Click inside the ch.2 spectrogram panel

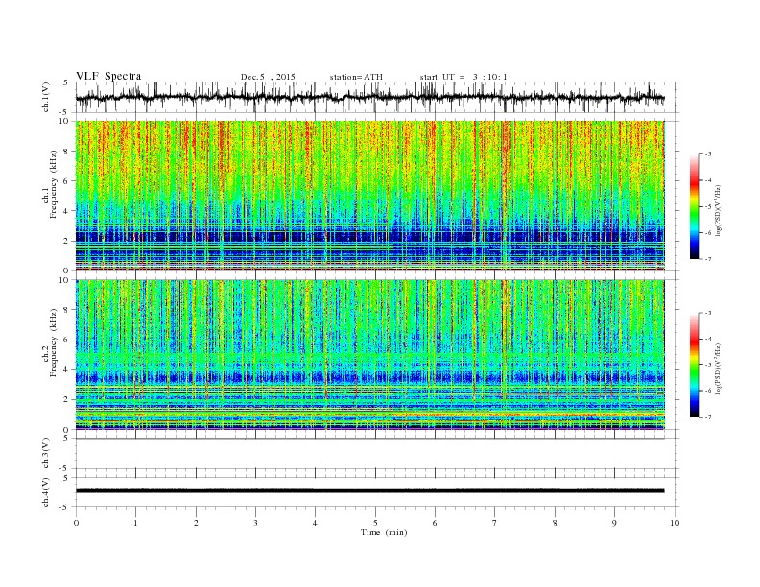coord(369,355)
